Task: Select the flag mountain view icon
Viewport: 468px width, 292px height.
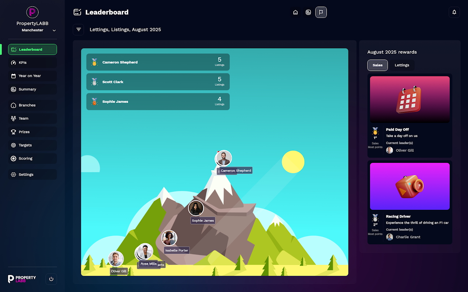Action: click(x=321, y=12)
